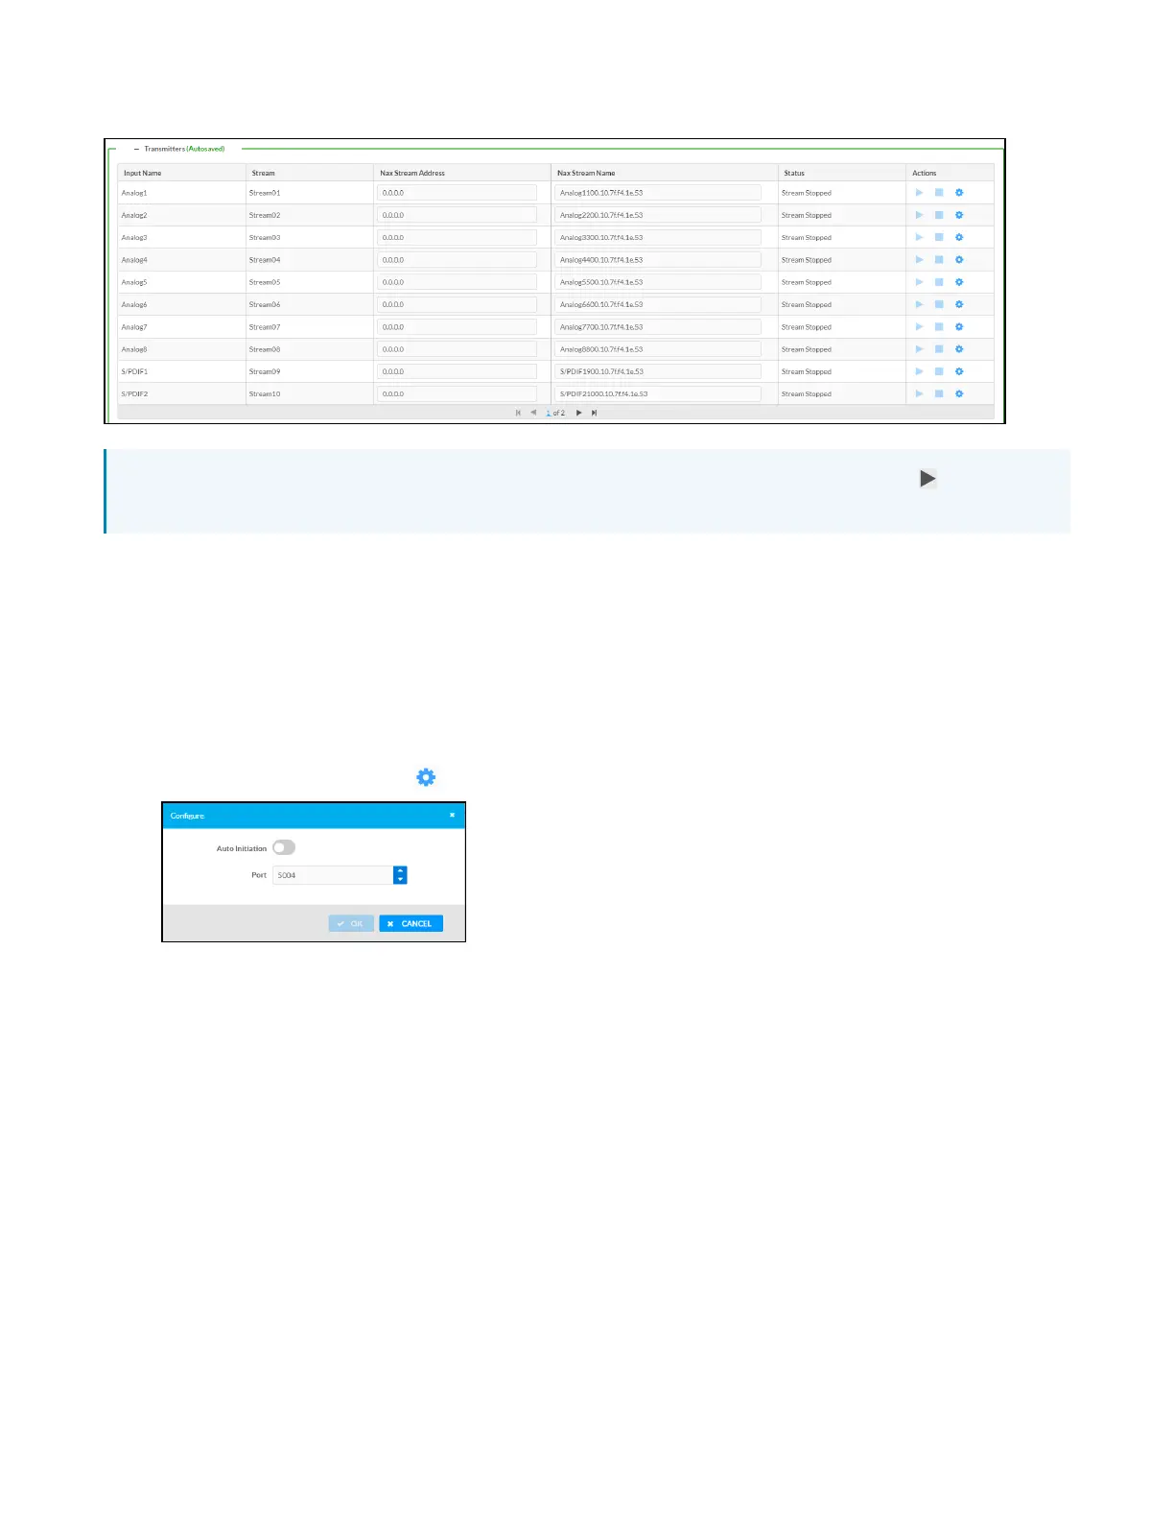Screen dimensions: 1174x1520
Task: Jump to last page of transmitters table
Action: click(x=594, y=413)
